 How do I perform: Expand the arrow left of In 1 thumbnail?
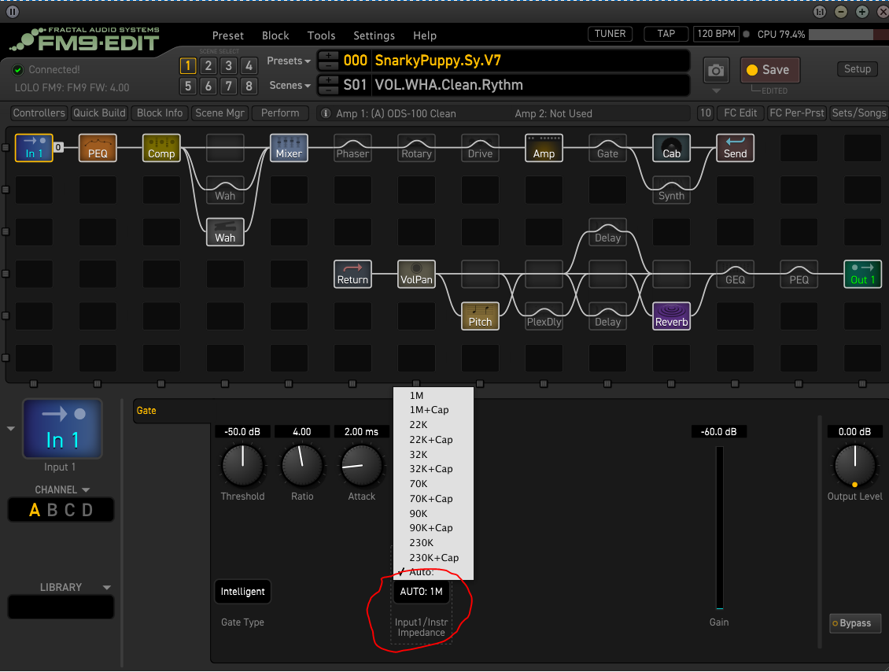pos(11,429)
